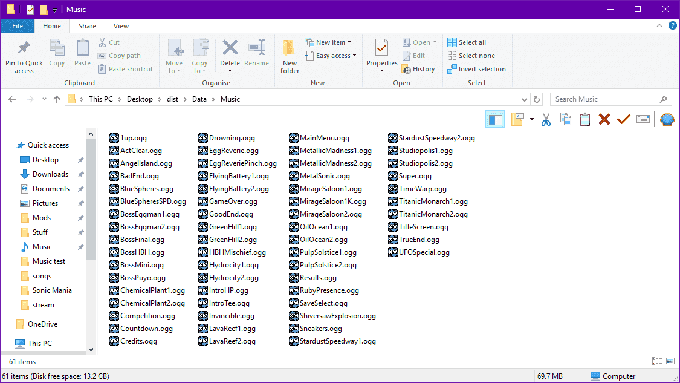Viewport: 680px width, 383px height.
Task: Click the Cut command
Action: pyautogui.click(x=109, y=42)
